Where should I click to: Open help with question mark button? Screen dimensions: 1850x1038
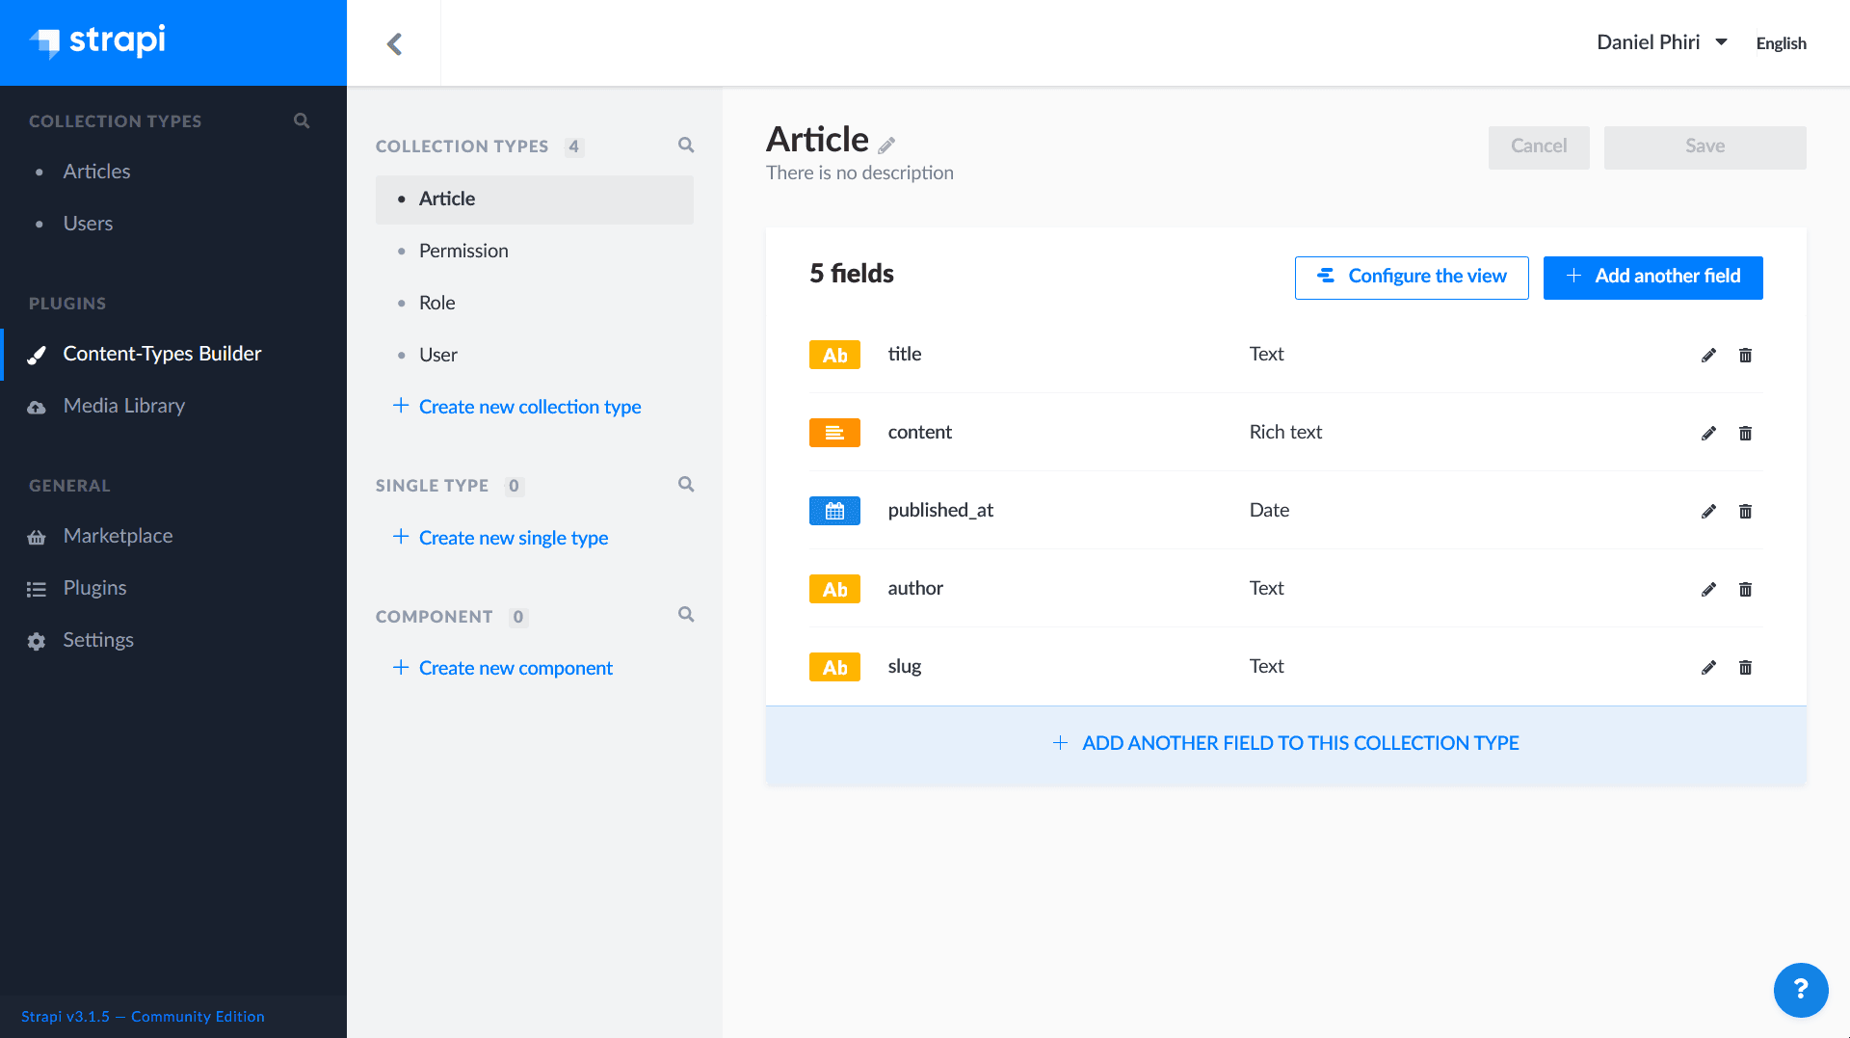tap(1800, 989)
